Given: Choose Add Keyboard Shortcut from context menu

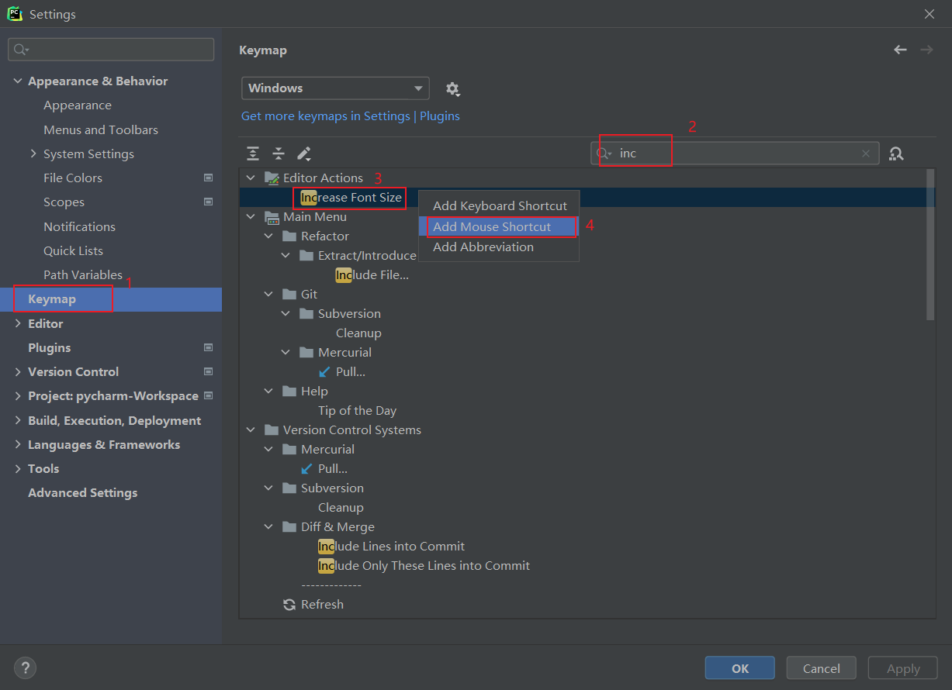Looking at the screenshot, I should 499,206.
